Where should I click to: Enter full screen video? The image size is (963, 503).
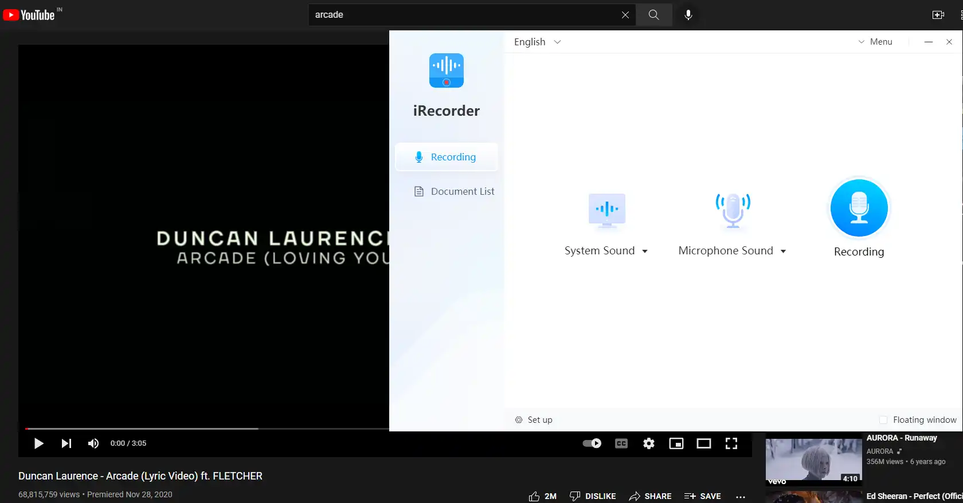[731, 443]
